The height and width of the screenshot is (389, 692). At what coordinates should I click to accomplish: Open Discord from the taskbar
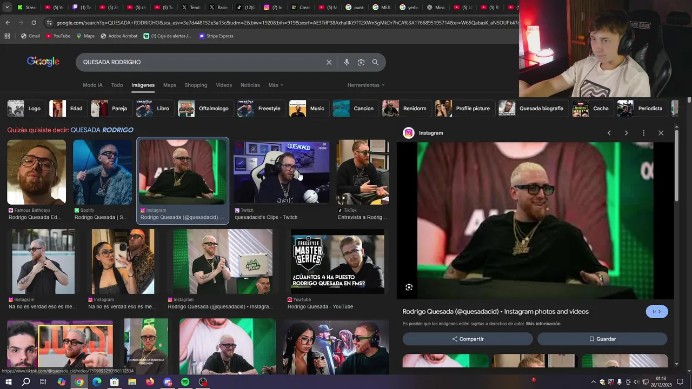[168, 382]
